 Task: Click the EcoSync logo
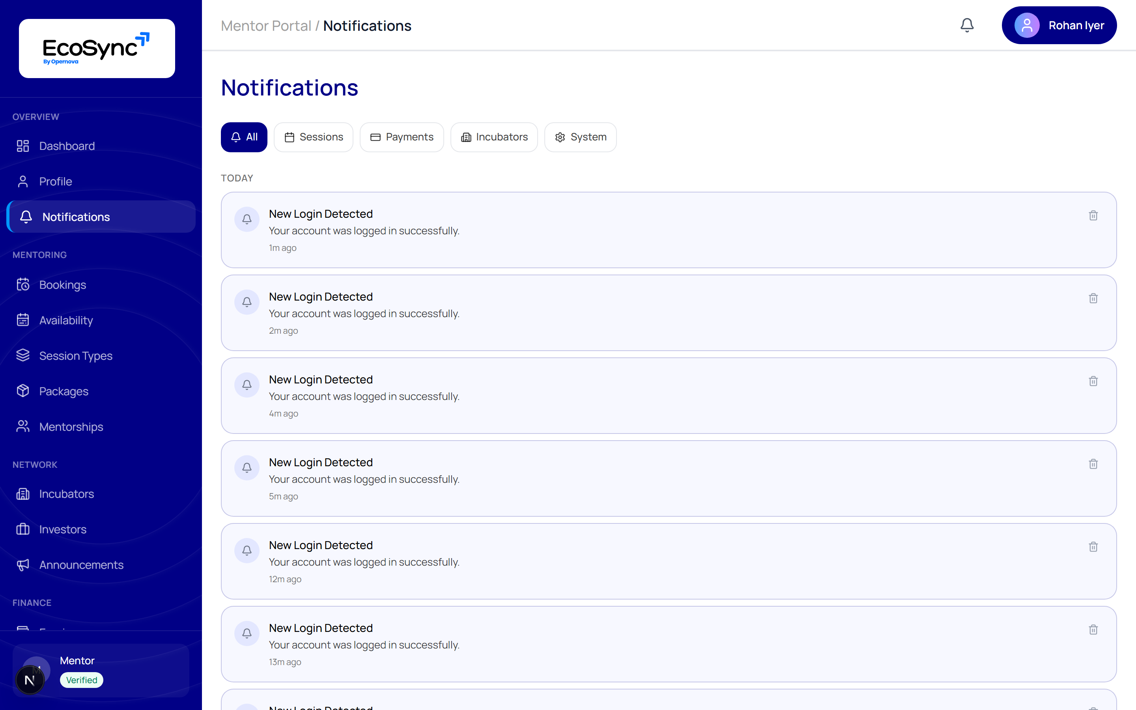click(97, 49)
